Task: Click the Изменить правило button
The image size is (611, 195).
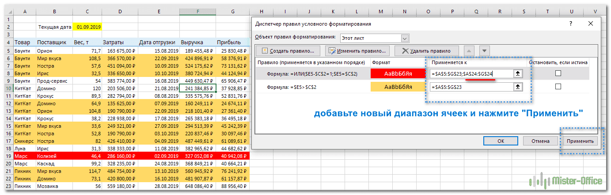Action: tap(358, 51)
